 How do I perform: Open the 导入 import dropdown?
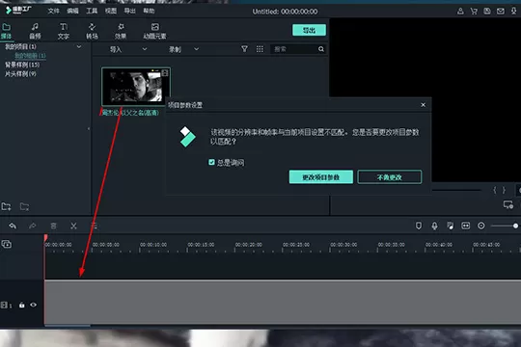tap(128, 49)
